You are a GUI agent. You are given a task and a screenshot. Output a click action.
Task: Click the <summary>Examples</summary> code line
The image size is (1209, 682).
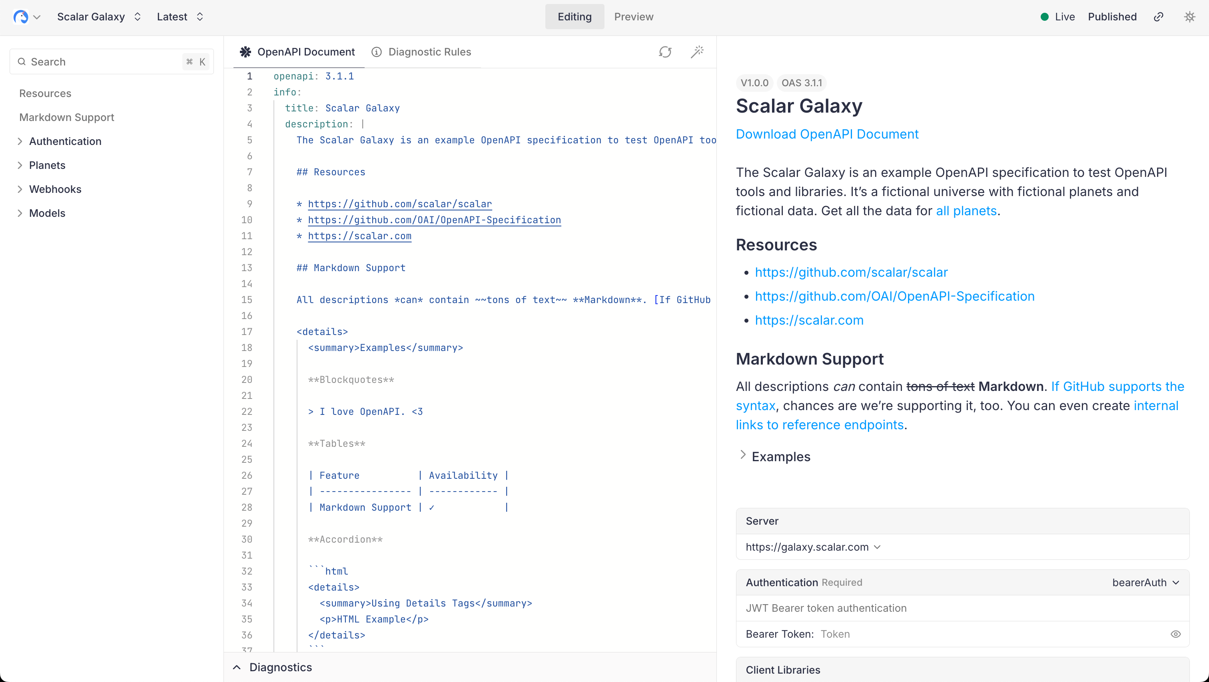tap(385, 348)
